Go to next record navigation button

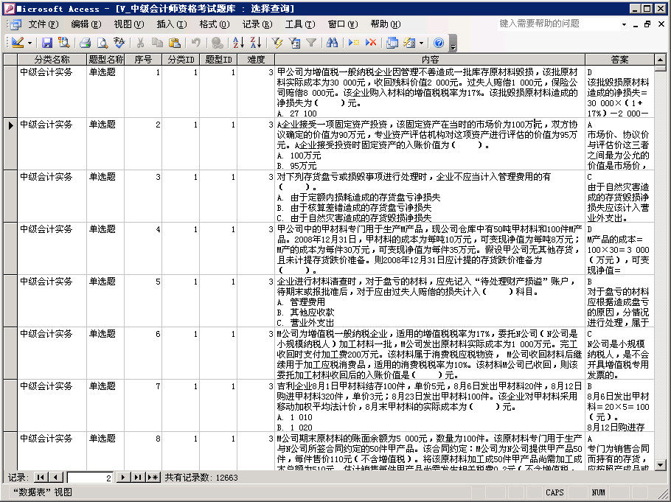[123, 477]
